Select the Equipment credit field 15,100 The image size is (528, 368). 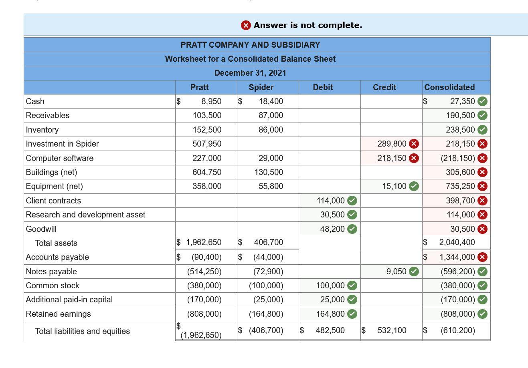coord(391,186)
